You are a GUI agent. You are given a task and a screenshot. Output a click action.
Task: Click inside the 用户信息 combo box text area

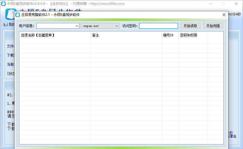tap(55, 26)
